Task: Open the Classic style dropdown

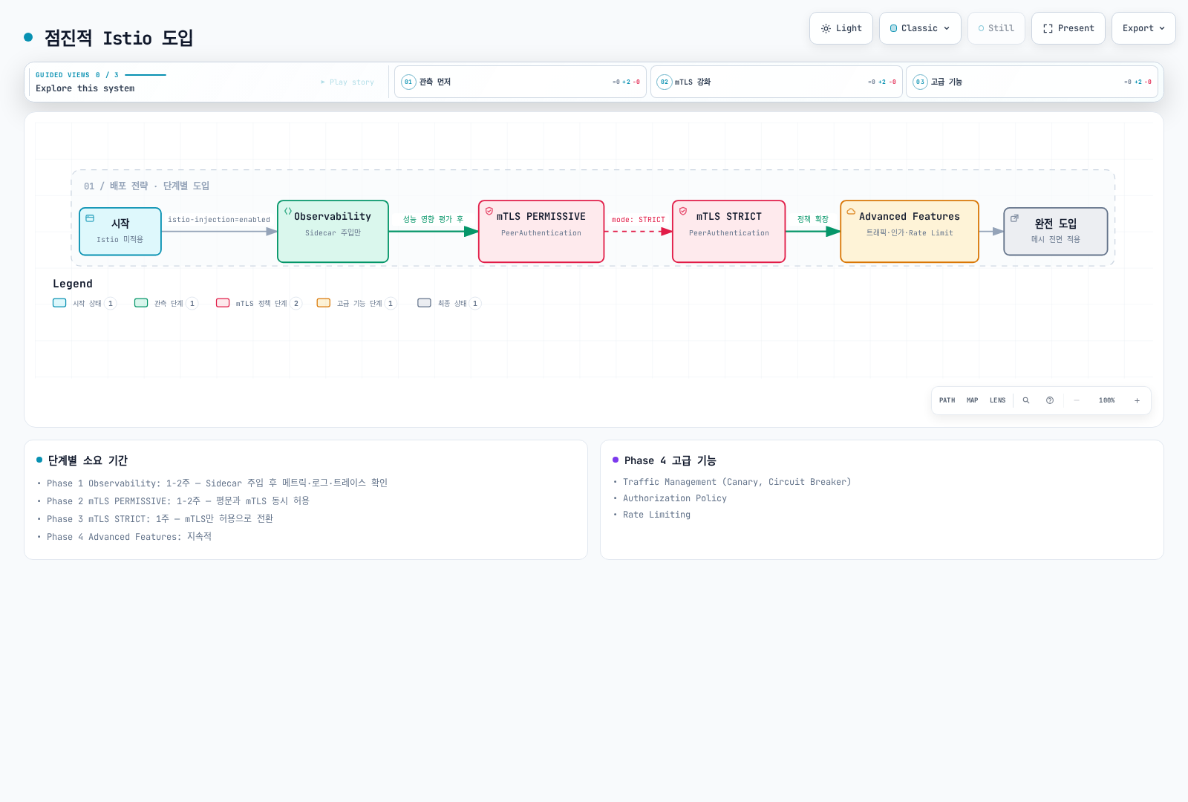Action: tap(920, 28)
